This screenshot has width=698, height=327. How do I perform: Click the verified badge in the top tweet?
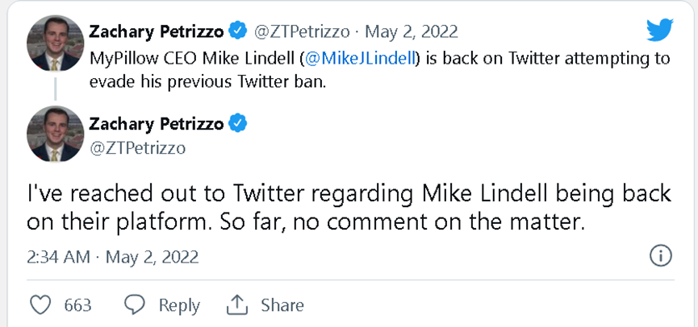237,31
